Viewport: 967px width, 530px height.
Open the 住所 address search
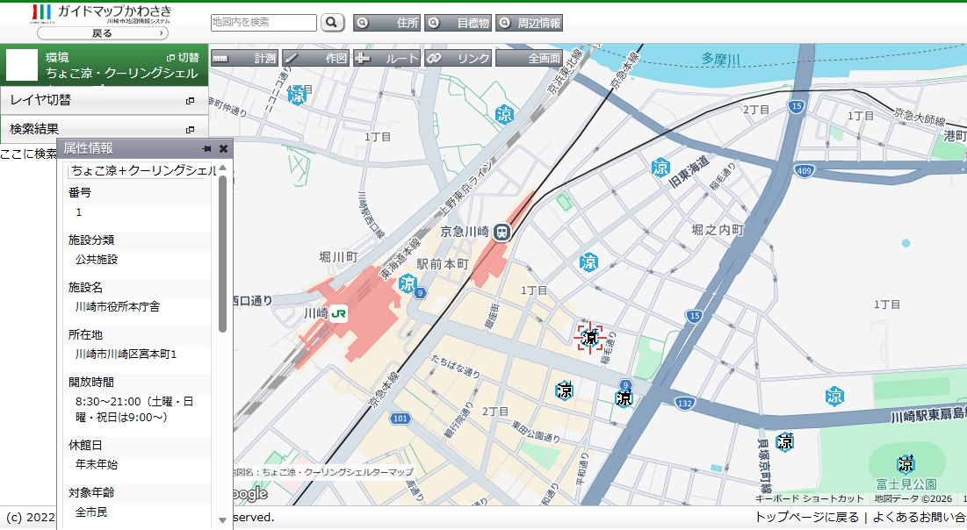[386, 23]
